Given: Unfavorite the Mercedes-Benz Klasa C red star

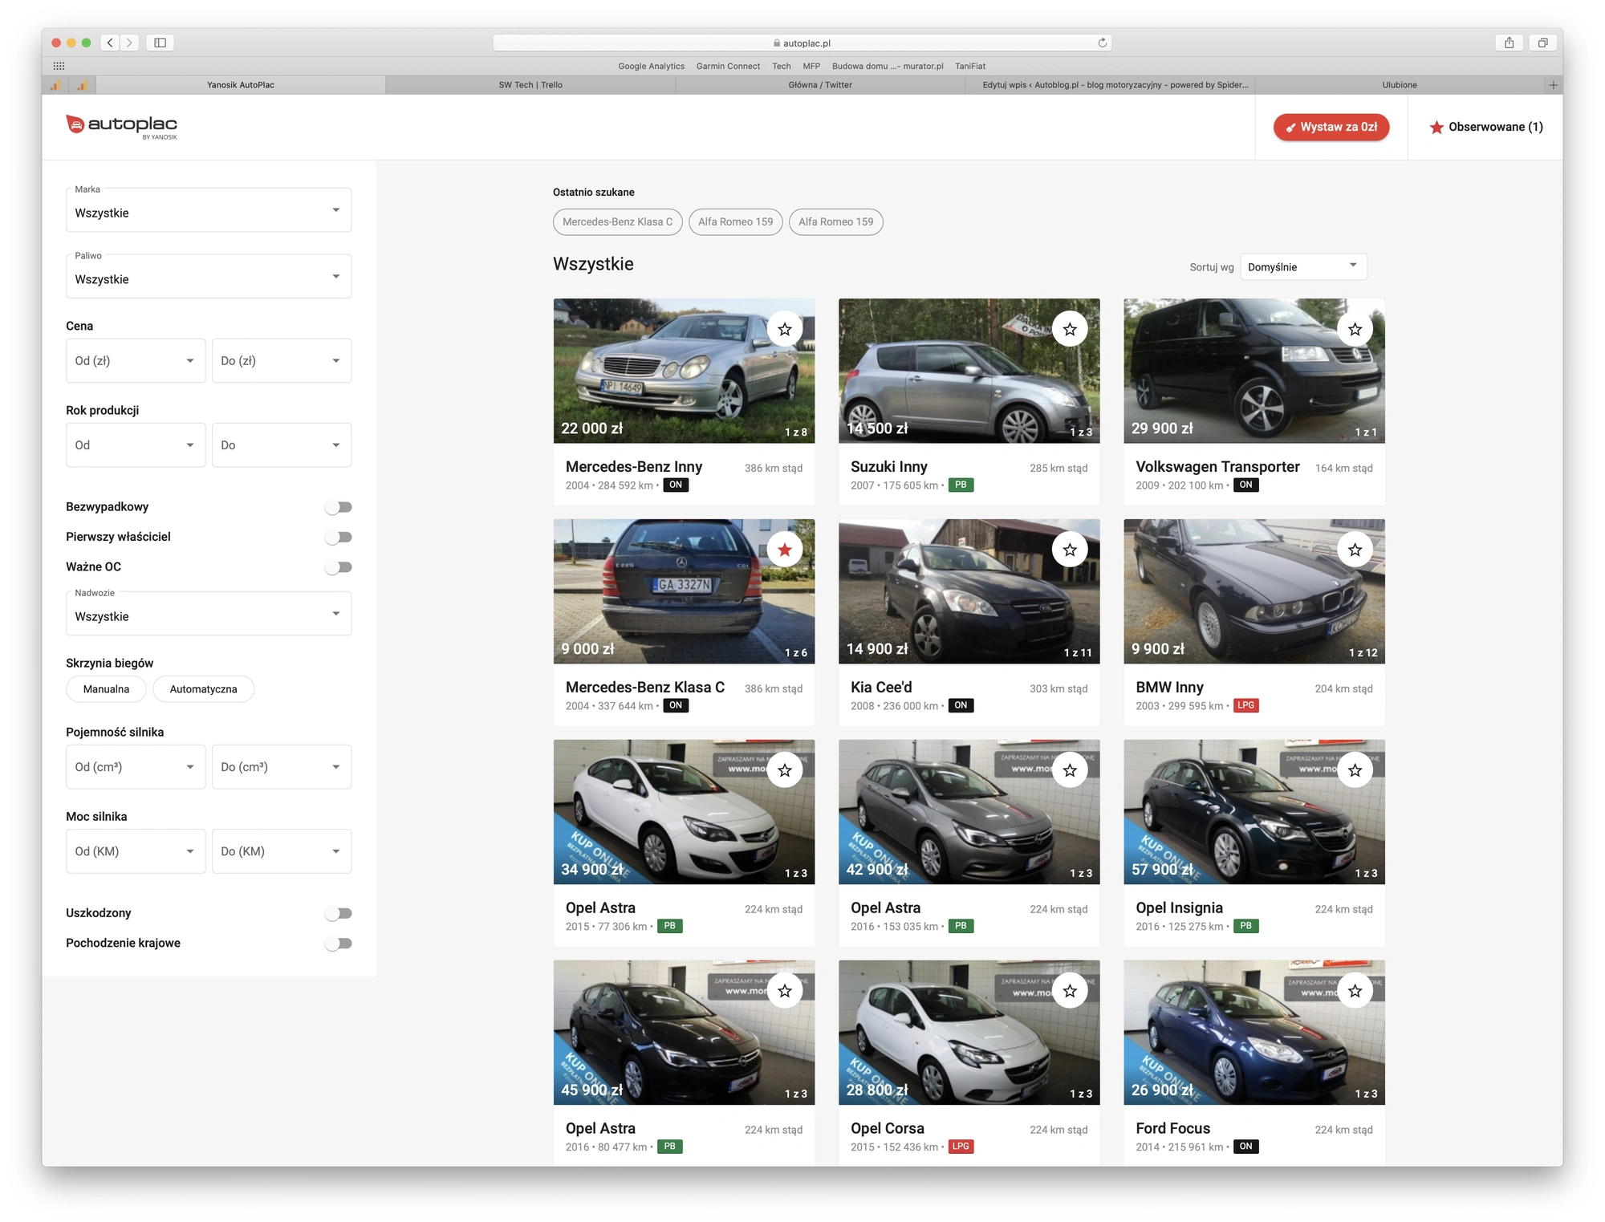Looking at the screenshot, I should [784, 550].
